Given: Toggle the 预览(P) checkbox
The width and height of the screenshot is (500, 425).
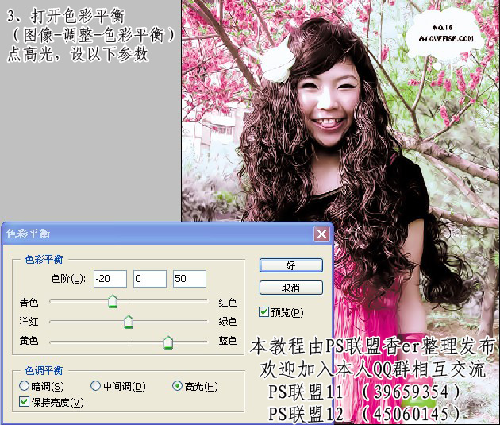Looking at the screenshot, I should [x=265, y=312].
